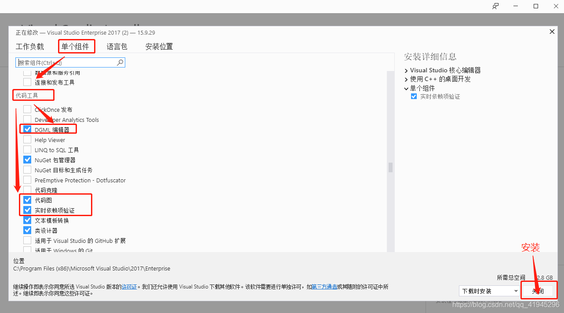
Task: Click the 所需总空间 label
Action: pyautogui.click(x=511, y=277)
